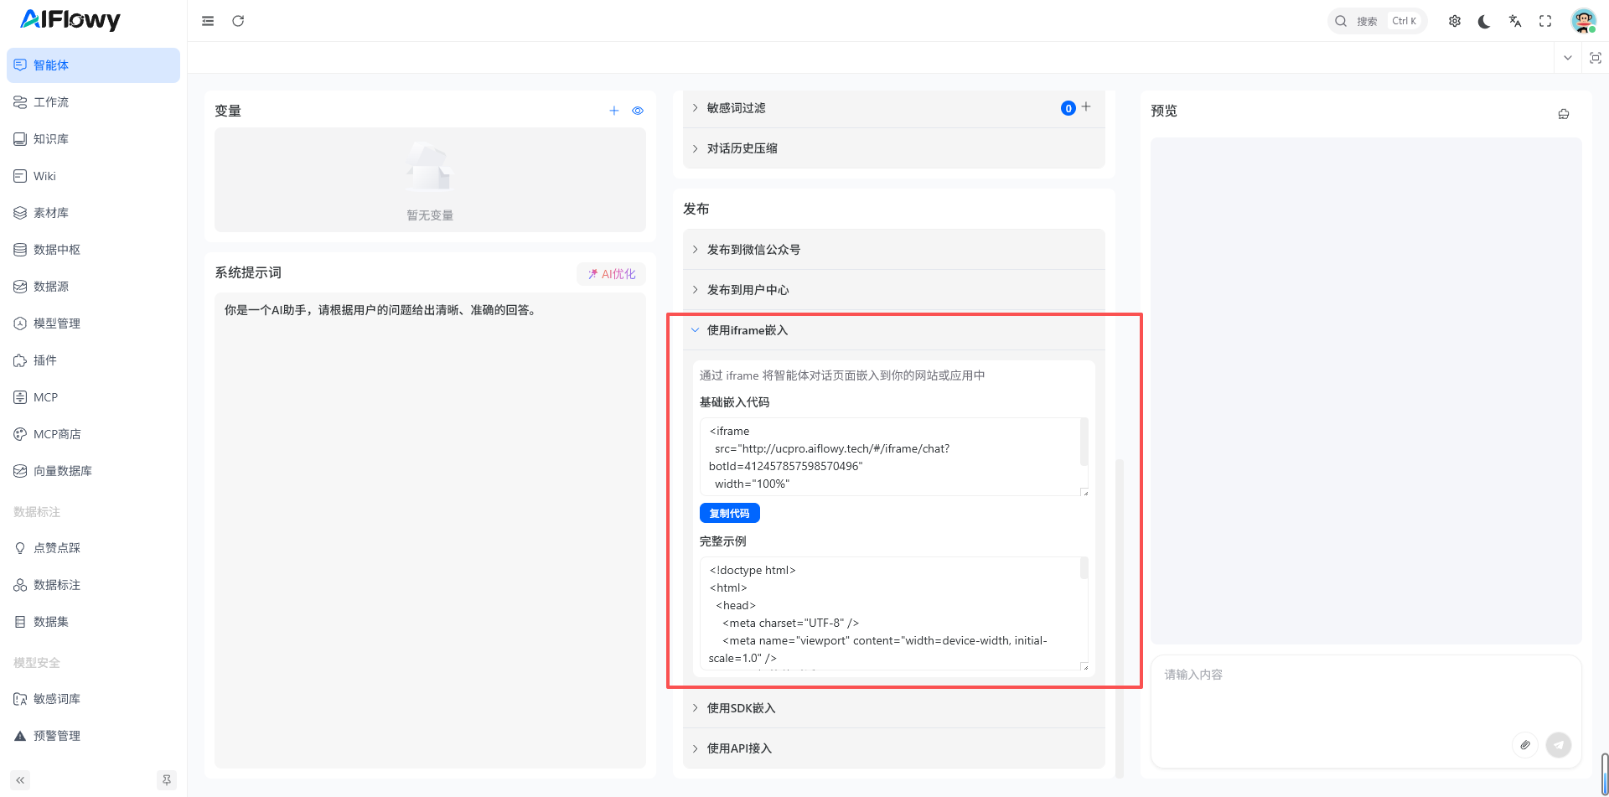Viewport: 1609px width, 797px height.
Task: Expand 对话历史压缩 section
Action: tap(894, 148)
